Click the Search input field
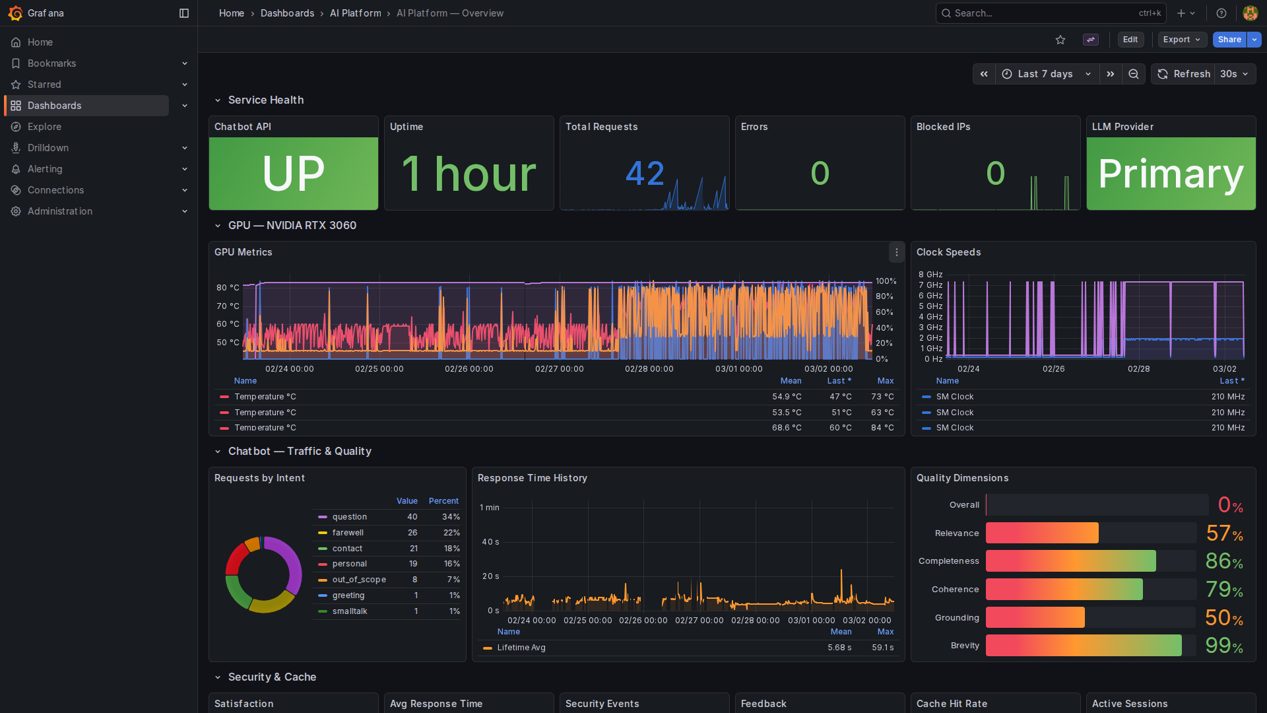The width and height of the screenshot is (1267, 713). pos(1043,13)
